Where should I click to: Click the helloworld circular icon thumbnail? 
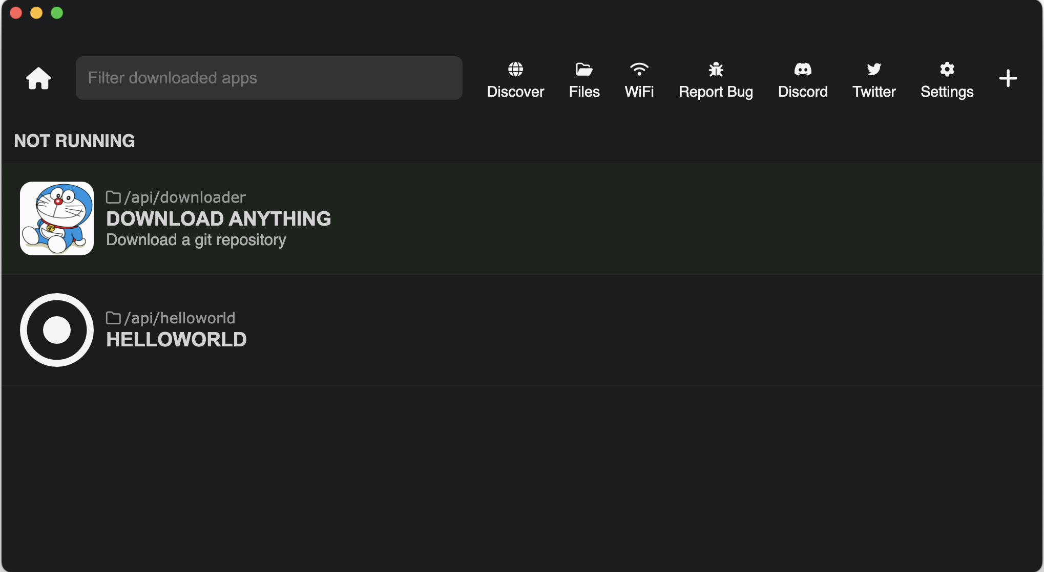point(57,330)
